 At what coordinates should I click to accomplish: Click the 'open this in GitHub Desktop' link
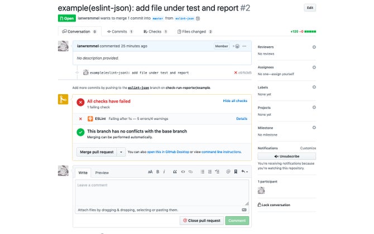pos(168,152)
